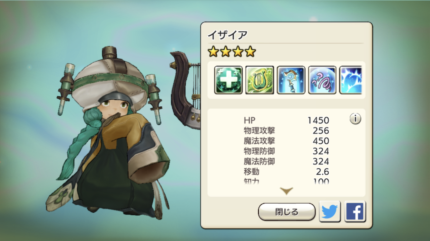Tap the green healing cross skill icon
This screenshot has height=241, width=430.
[229, 80]
